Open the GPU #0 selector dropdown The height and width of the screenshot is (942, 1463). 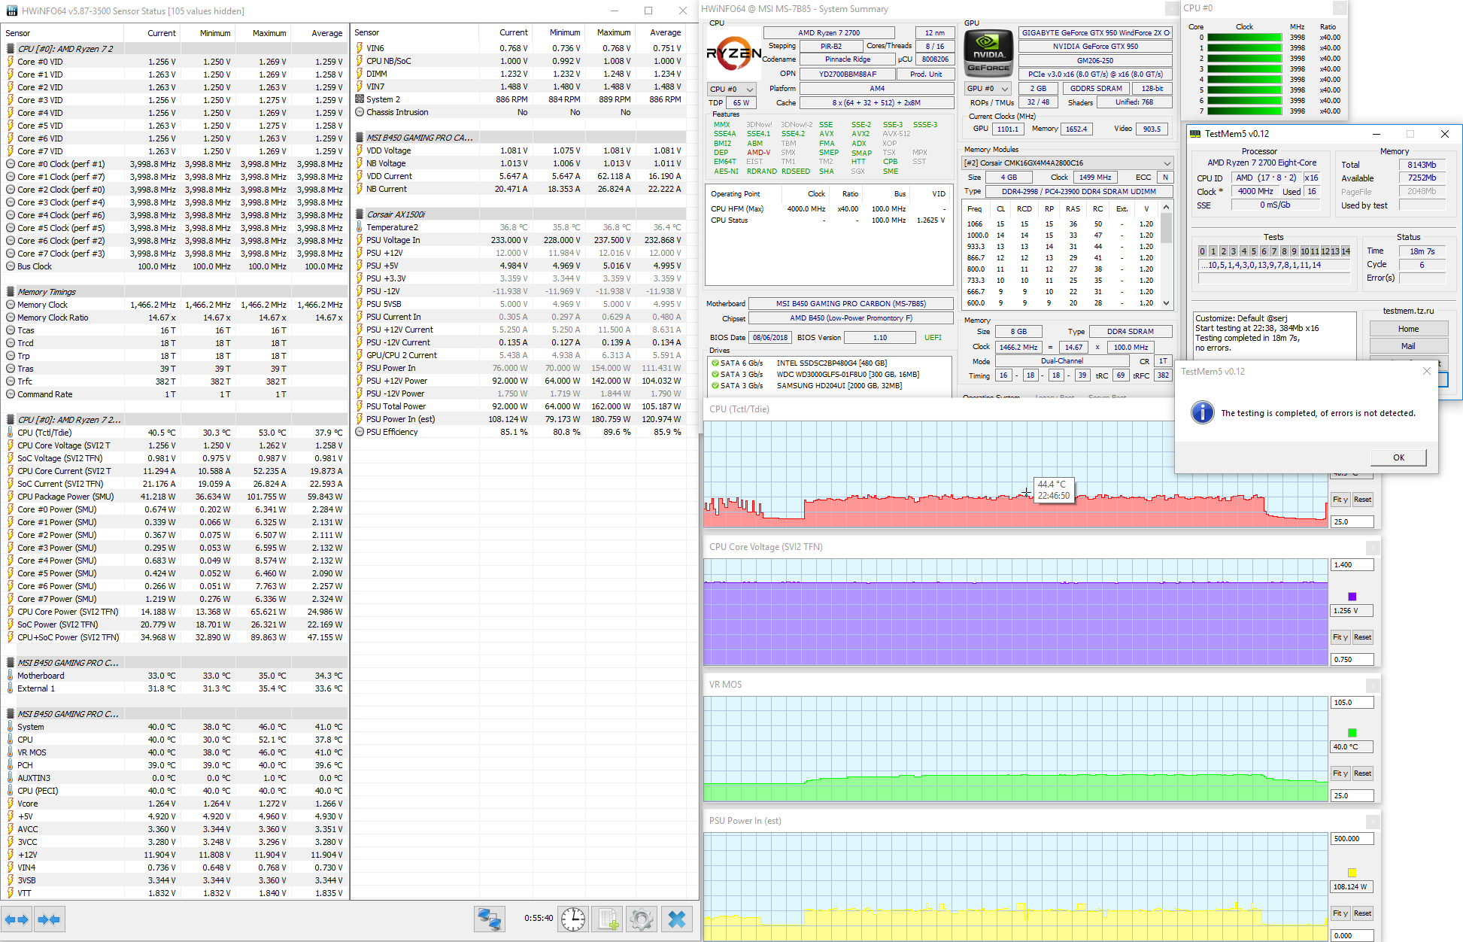coord(988,89)
